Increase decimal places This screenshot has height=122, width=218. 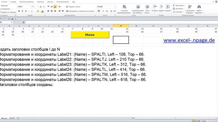pyautogui.click(x=111, y=11)
